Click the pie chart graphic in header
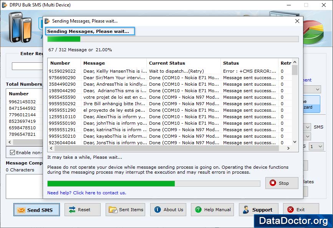This screenshot has height=228, width=333. pos(313,32)
